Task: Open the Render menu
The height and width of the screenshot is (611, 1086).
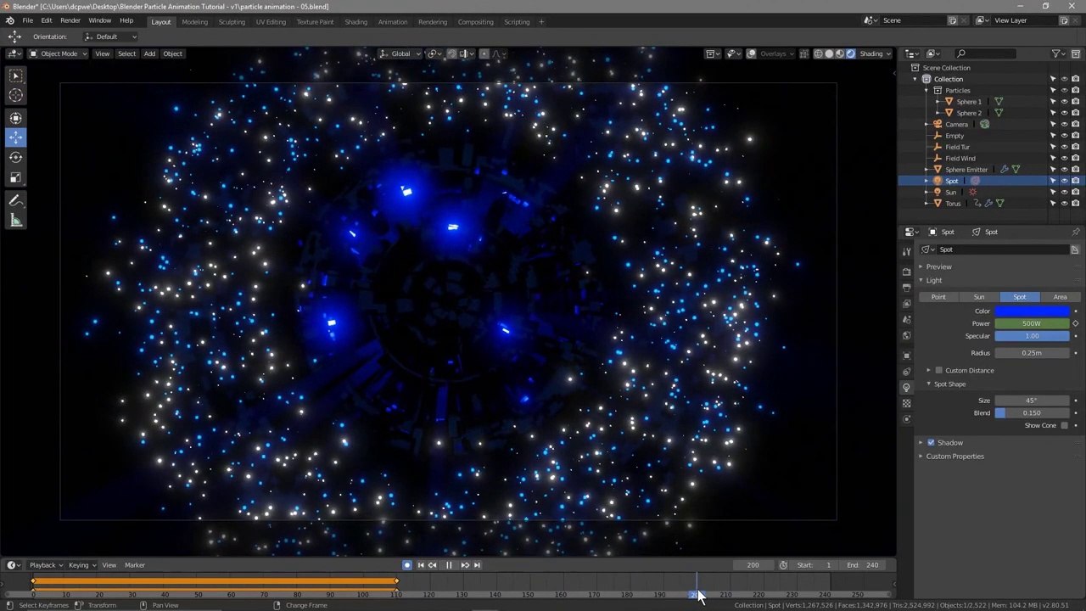Action: pyautogui.click(x=70, y=20)
